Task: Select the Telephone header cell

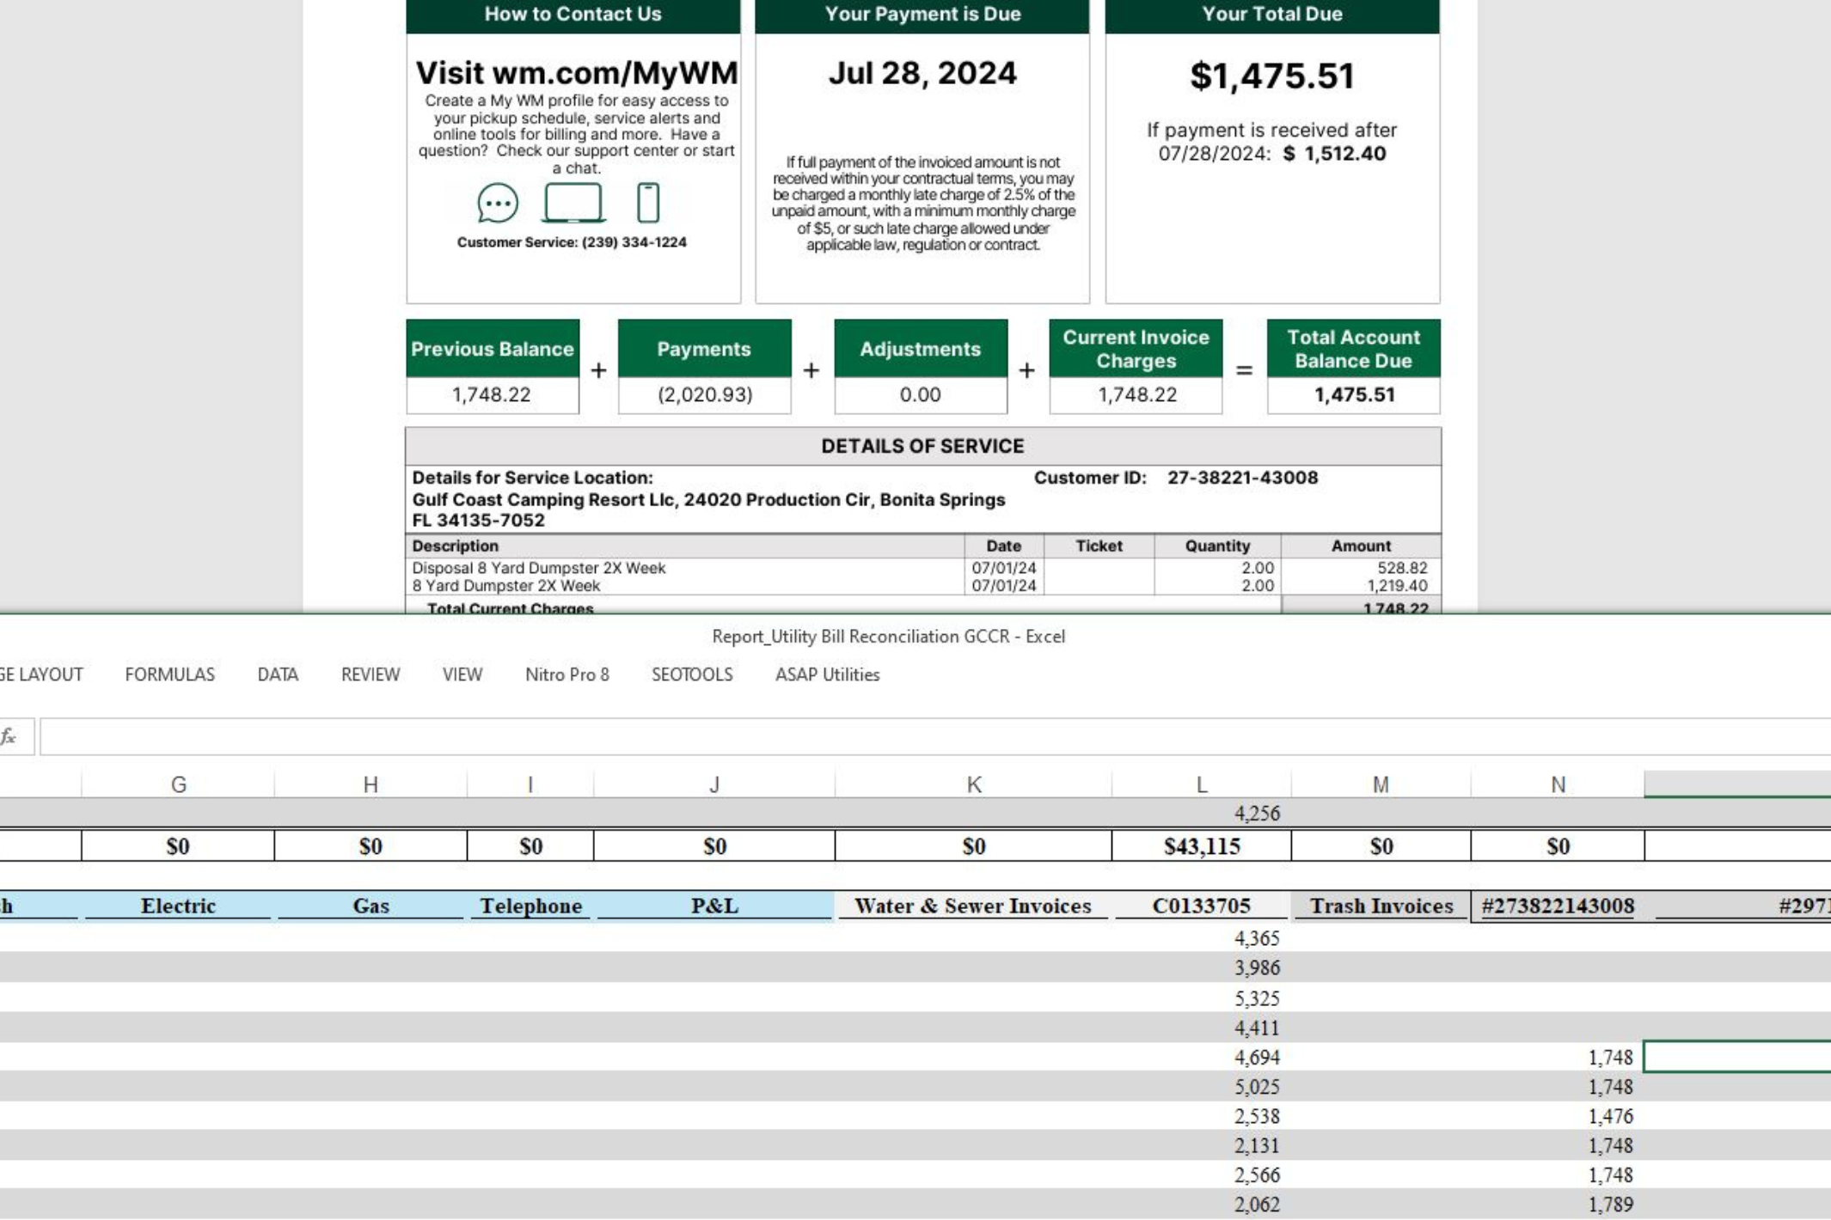Action: click(x=530, y=906)
